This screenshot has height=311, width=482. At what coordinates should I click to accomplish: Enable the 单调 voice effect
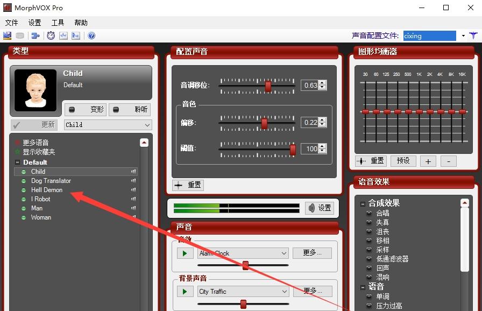point(369,296)
